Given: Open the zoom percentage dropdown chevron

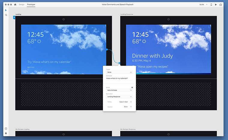Looking at the screenshot, I should tap(207, 5).
